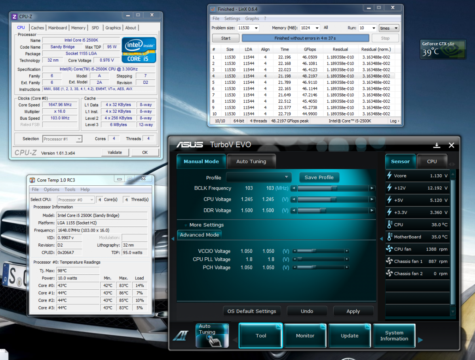
Task: Click the BCLK Frequency slider handle
Action: [x=334, y=188]
